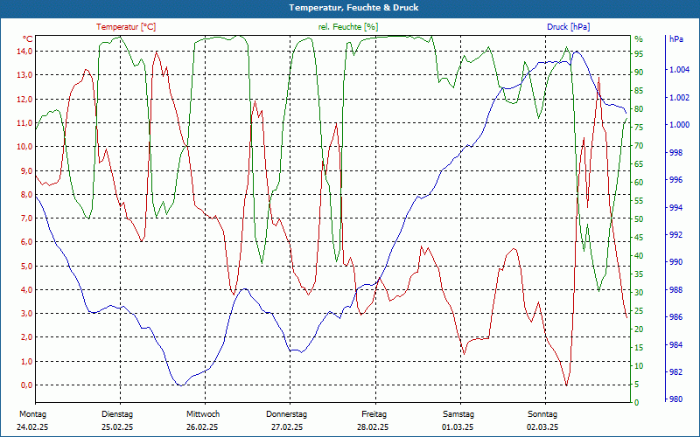Screen dimensions: 700x437
Task: Click the '988' pressure axis value
Action: click(675, 290)
